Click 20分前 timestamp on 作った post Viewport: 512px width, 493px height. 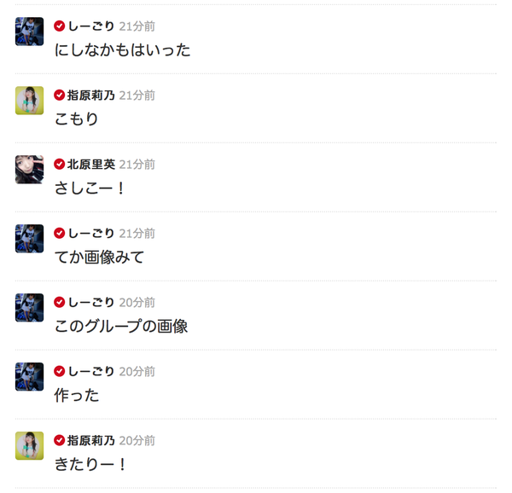tap(137, 372)
